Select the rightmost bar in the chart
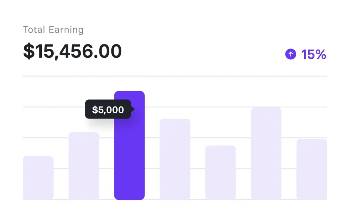 [x=311, y=169]
